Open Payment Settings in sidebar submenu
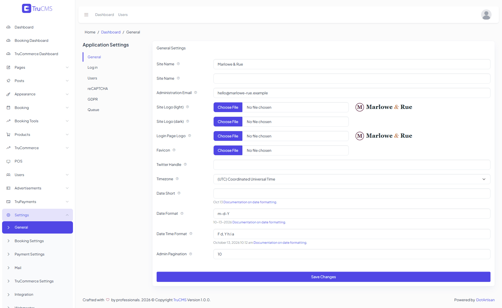The image size is (502, 308). pos(37,254)
